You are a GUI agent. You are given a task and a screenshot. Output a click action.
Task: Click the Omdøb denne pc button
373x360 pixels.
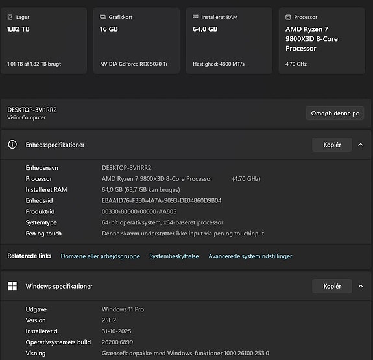coord(335,114)
